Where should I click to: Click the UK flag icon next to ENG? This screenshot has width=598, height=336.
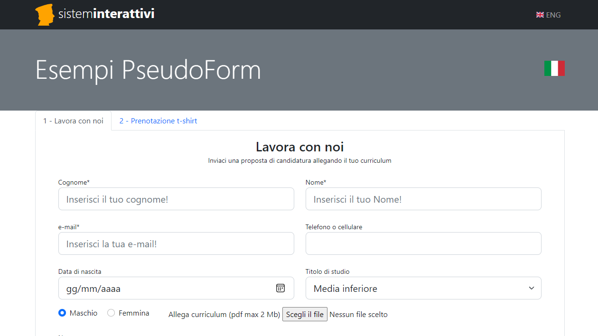coord(539,15)
